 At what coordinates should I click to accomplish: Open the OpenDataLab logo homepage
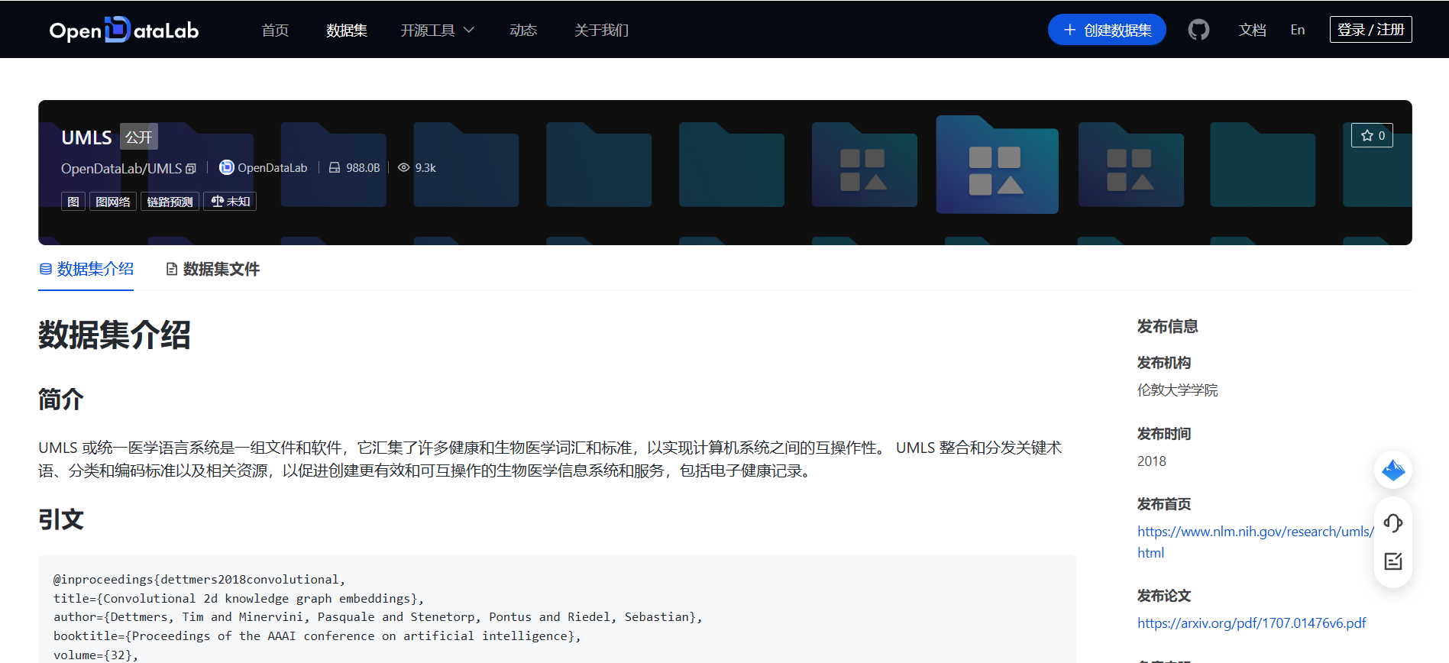[x=124, y=30]
